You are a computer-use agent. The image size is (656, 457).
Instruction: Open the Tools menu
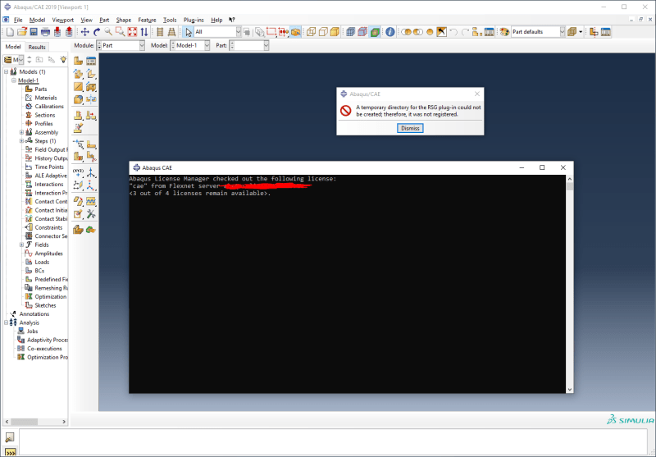click(x=170, y=20)
